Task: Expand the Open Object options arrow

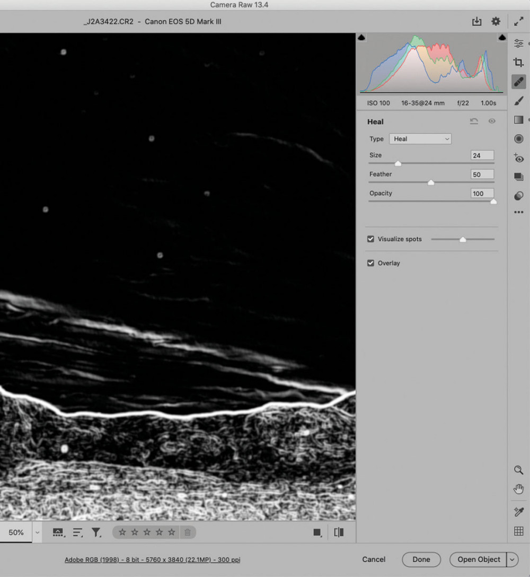Action: pos(513,559)
